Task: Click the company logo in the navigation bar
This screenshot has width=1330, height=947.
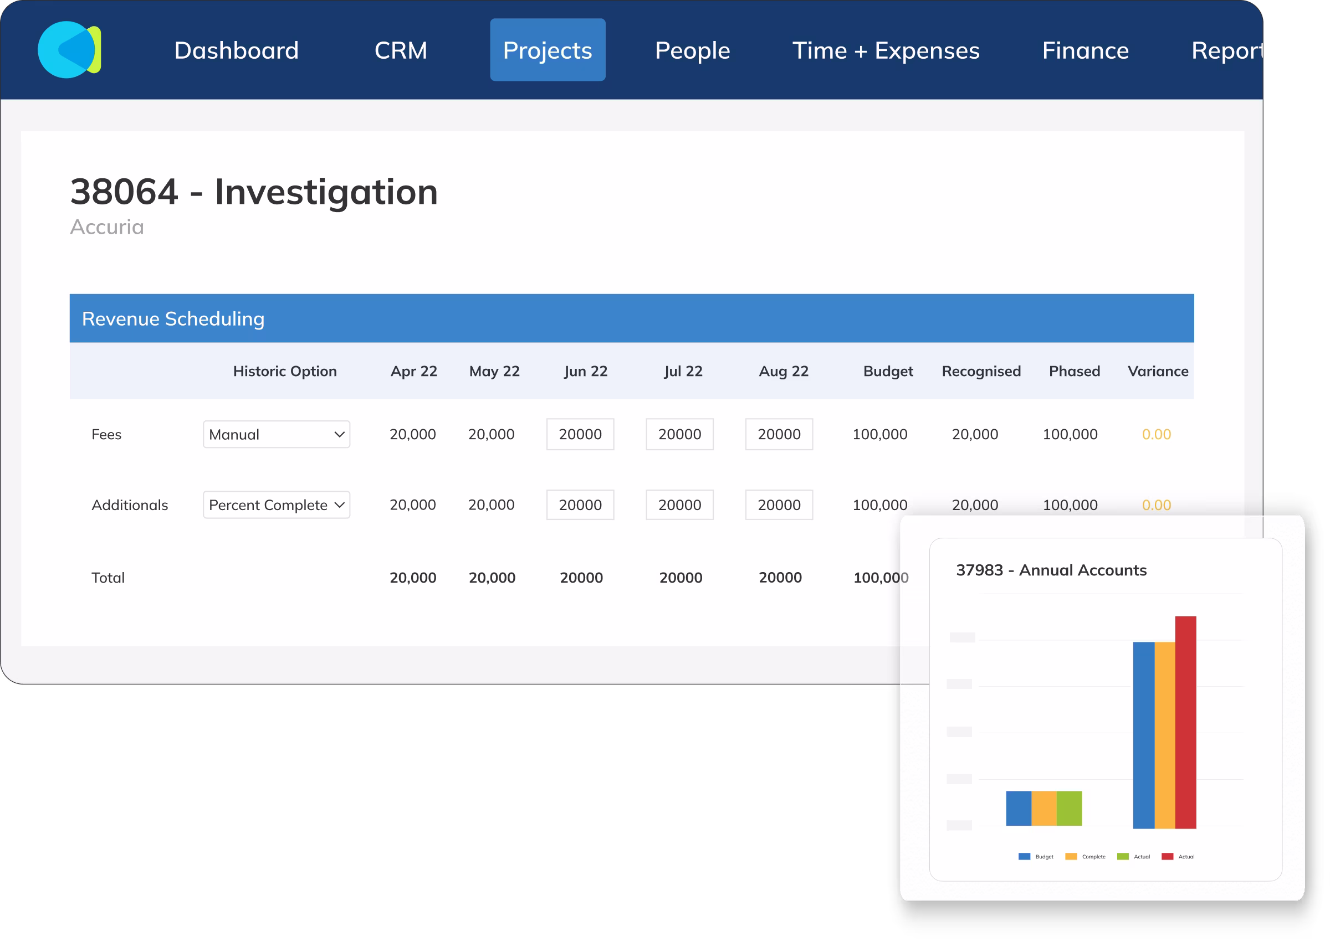Action: [x=68, y=50]
